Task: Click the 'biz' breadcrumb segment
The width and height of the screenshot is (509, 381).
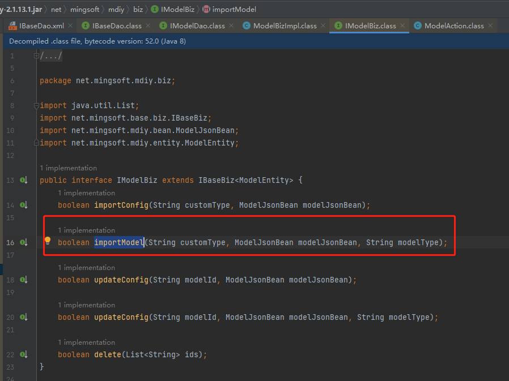Action: point(138,10)
